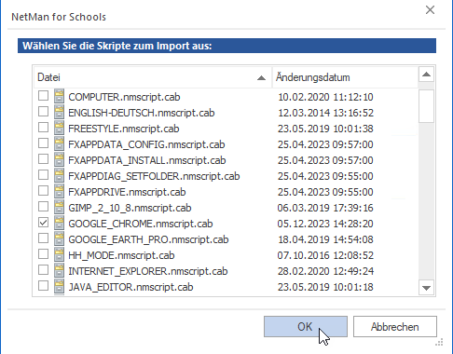Click the file icon of GOOGLE_EARTH_PRO.nmscript.cab

coord(59,238)
